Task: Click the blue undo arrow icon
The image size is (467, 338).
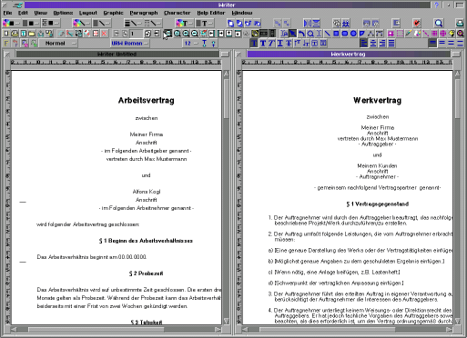Action: point(301,34)
